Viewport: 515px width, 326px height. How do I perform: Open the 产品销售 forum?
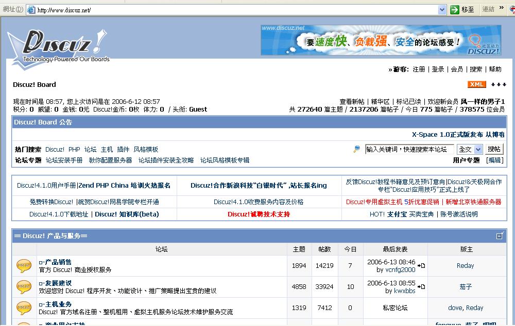58,262
